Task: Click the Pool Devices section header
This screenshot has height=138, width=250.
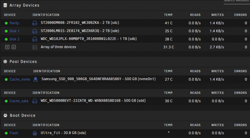Action: tap(23, 62)
